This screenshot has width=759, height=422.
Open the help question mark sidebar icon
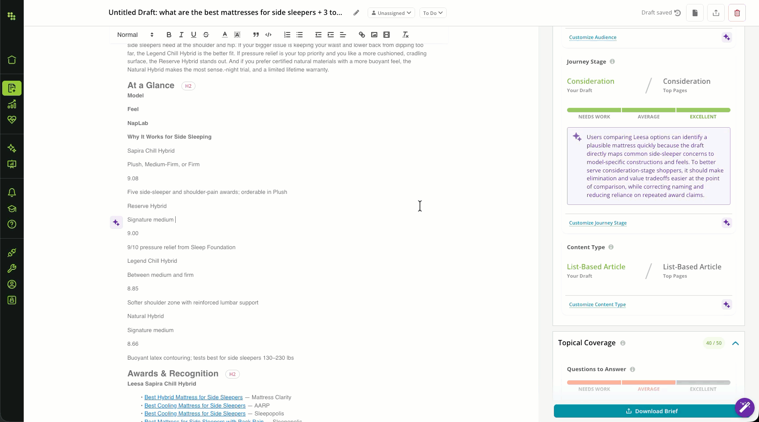pos(12,224)
